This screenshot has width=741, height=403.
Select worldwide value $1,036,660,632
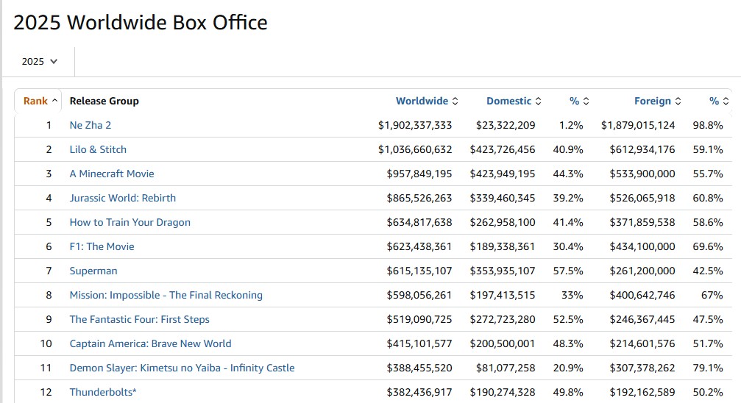click(415, 149)
